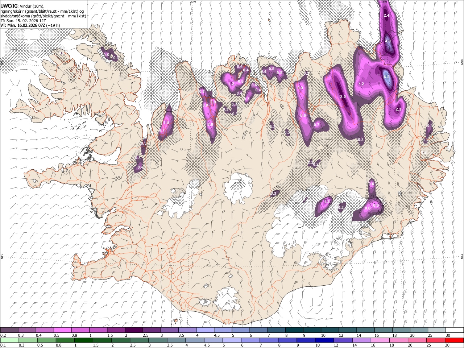Select the bottom-row red swatch starting at 30
This screenshot has width=464, height=348.
pos(455,340)
